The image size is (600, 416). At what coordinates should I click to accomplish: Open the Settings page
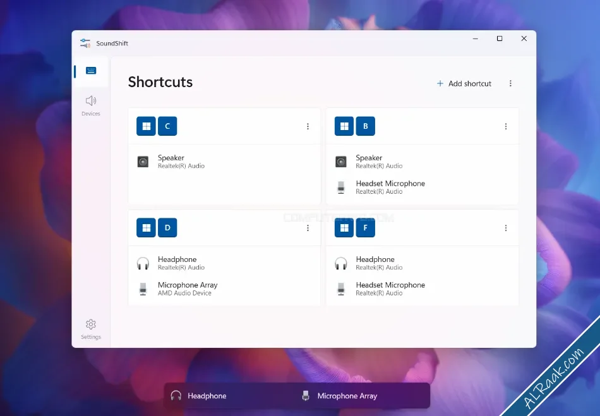91,330
